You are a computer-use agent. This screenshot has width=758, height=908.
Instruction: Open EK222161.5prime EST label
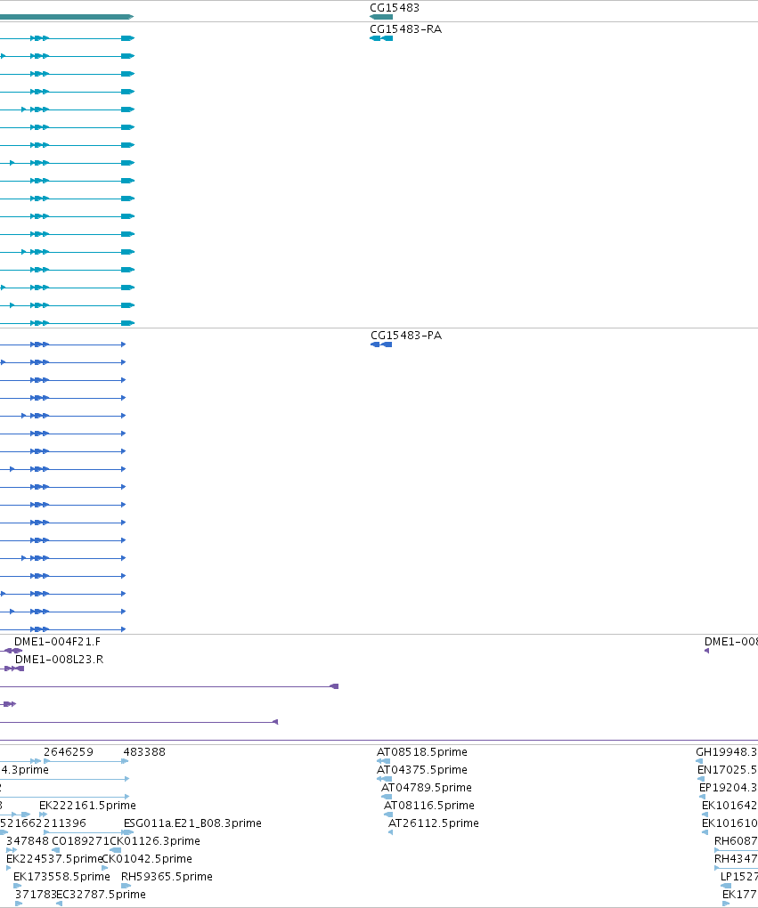pyautogui.click(x=87, y=805)
